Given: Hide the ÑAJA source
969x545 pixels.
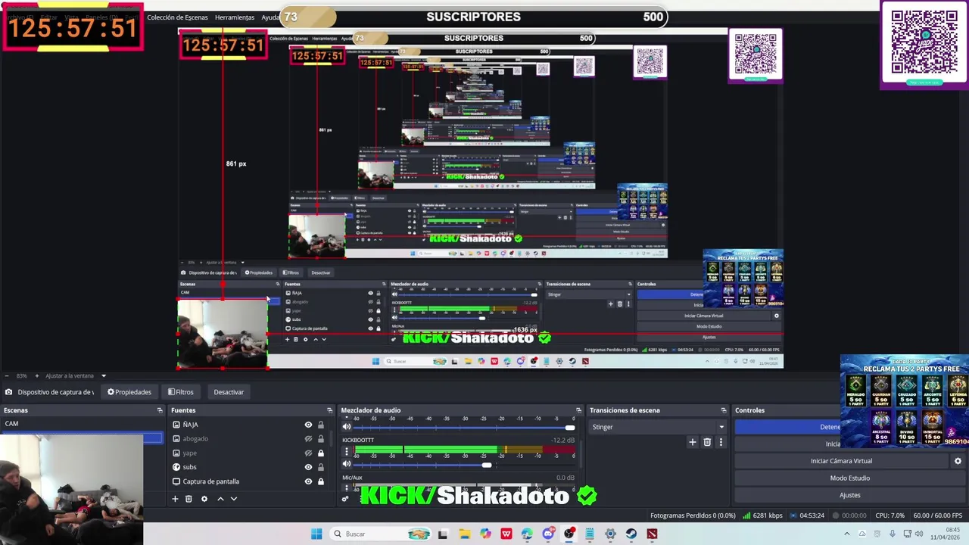Looking at the screenshot, I should (308, 425).
